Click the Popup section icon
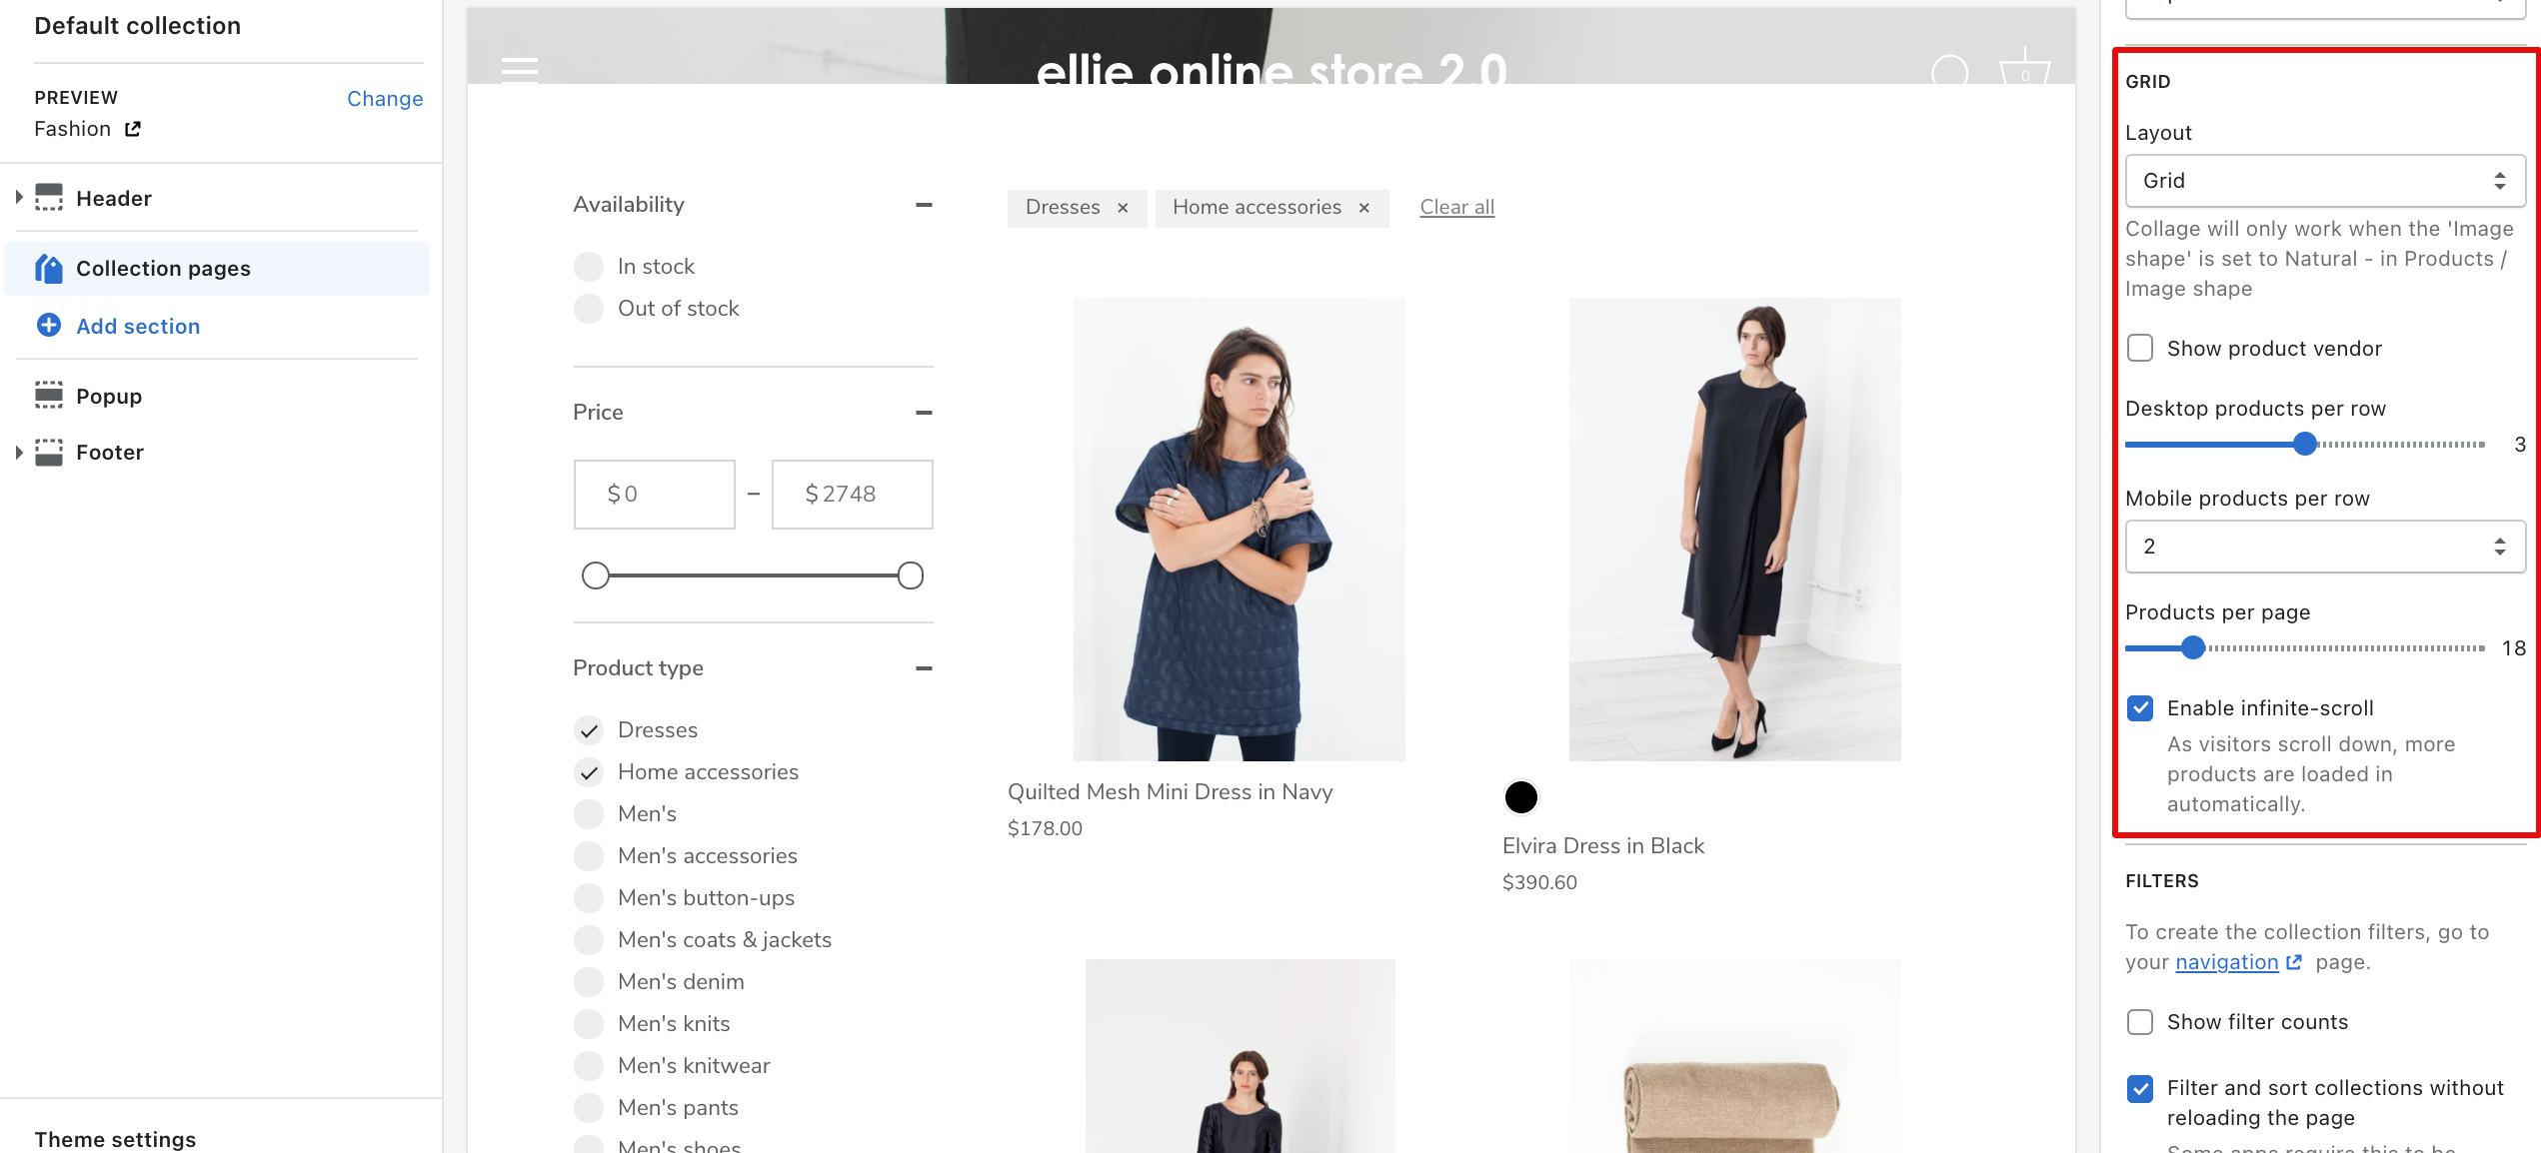The width and height of the screenshot is (2541, 1153). [49, 394]
